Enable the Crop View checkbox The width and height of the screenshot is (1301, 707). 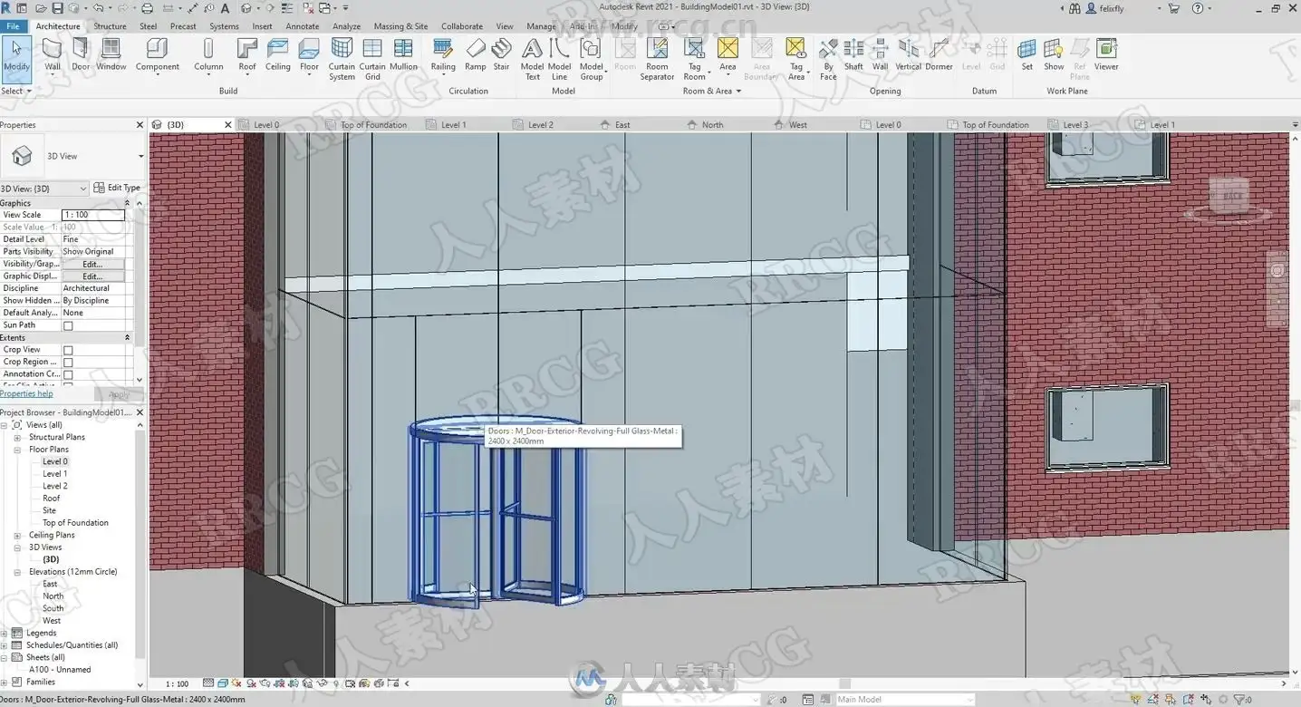pos(68,350)
